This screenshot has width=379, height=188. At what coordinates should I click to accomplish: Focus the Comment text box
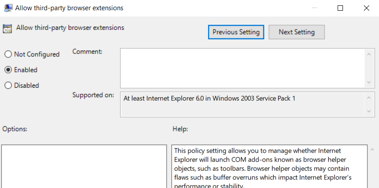click(x=242, y=68)
